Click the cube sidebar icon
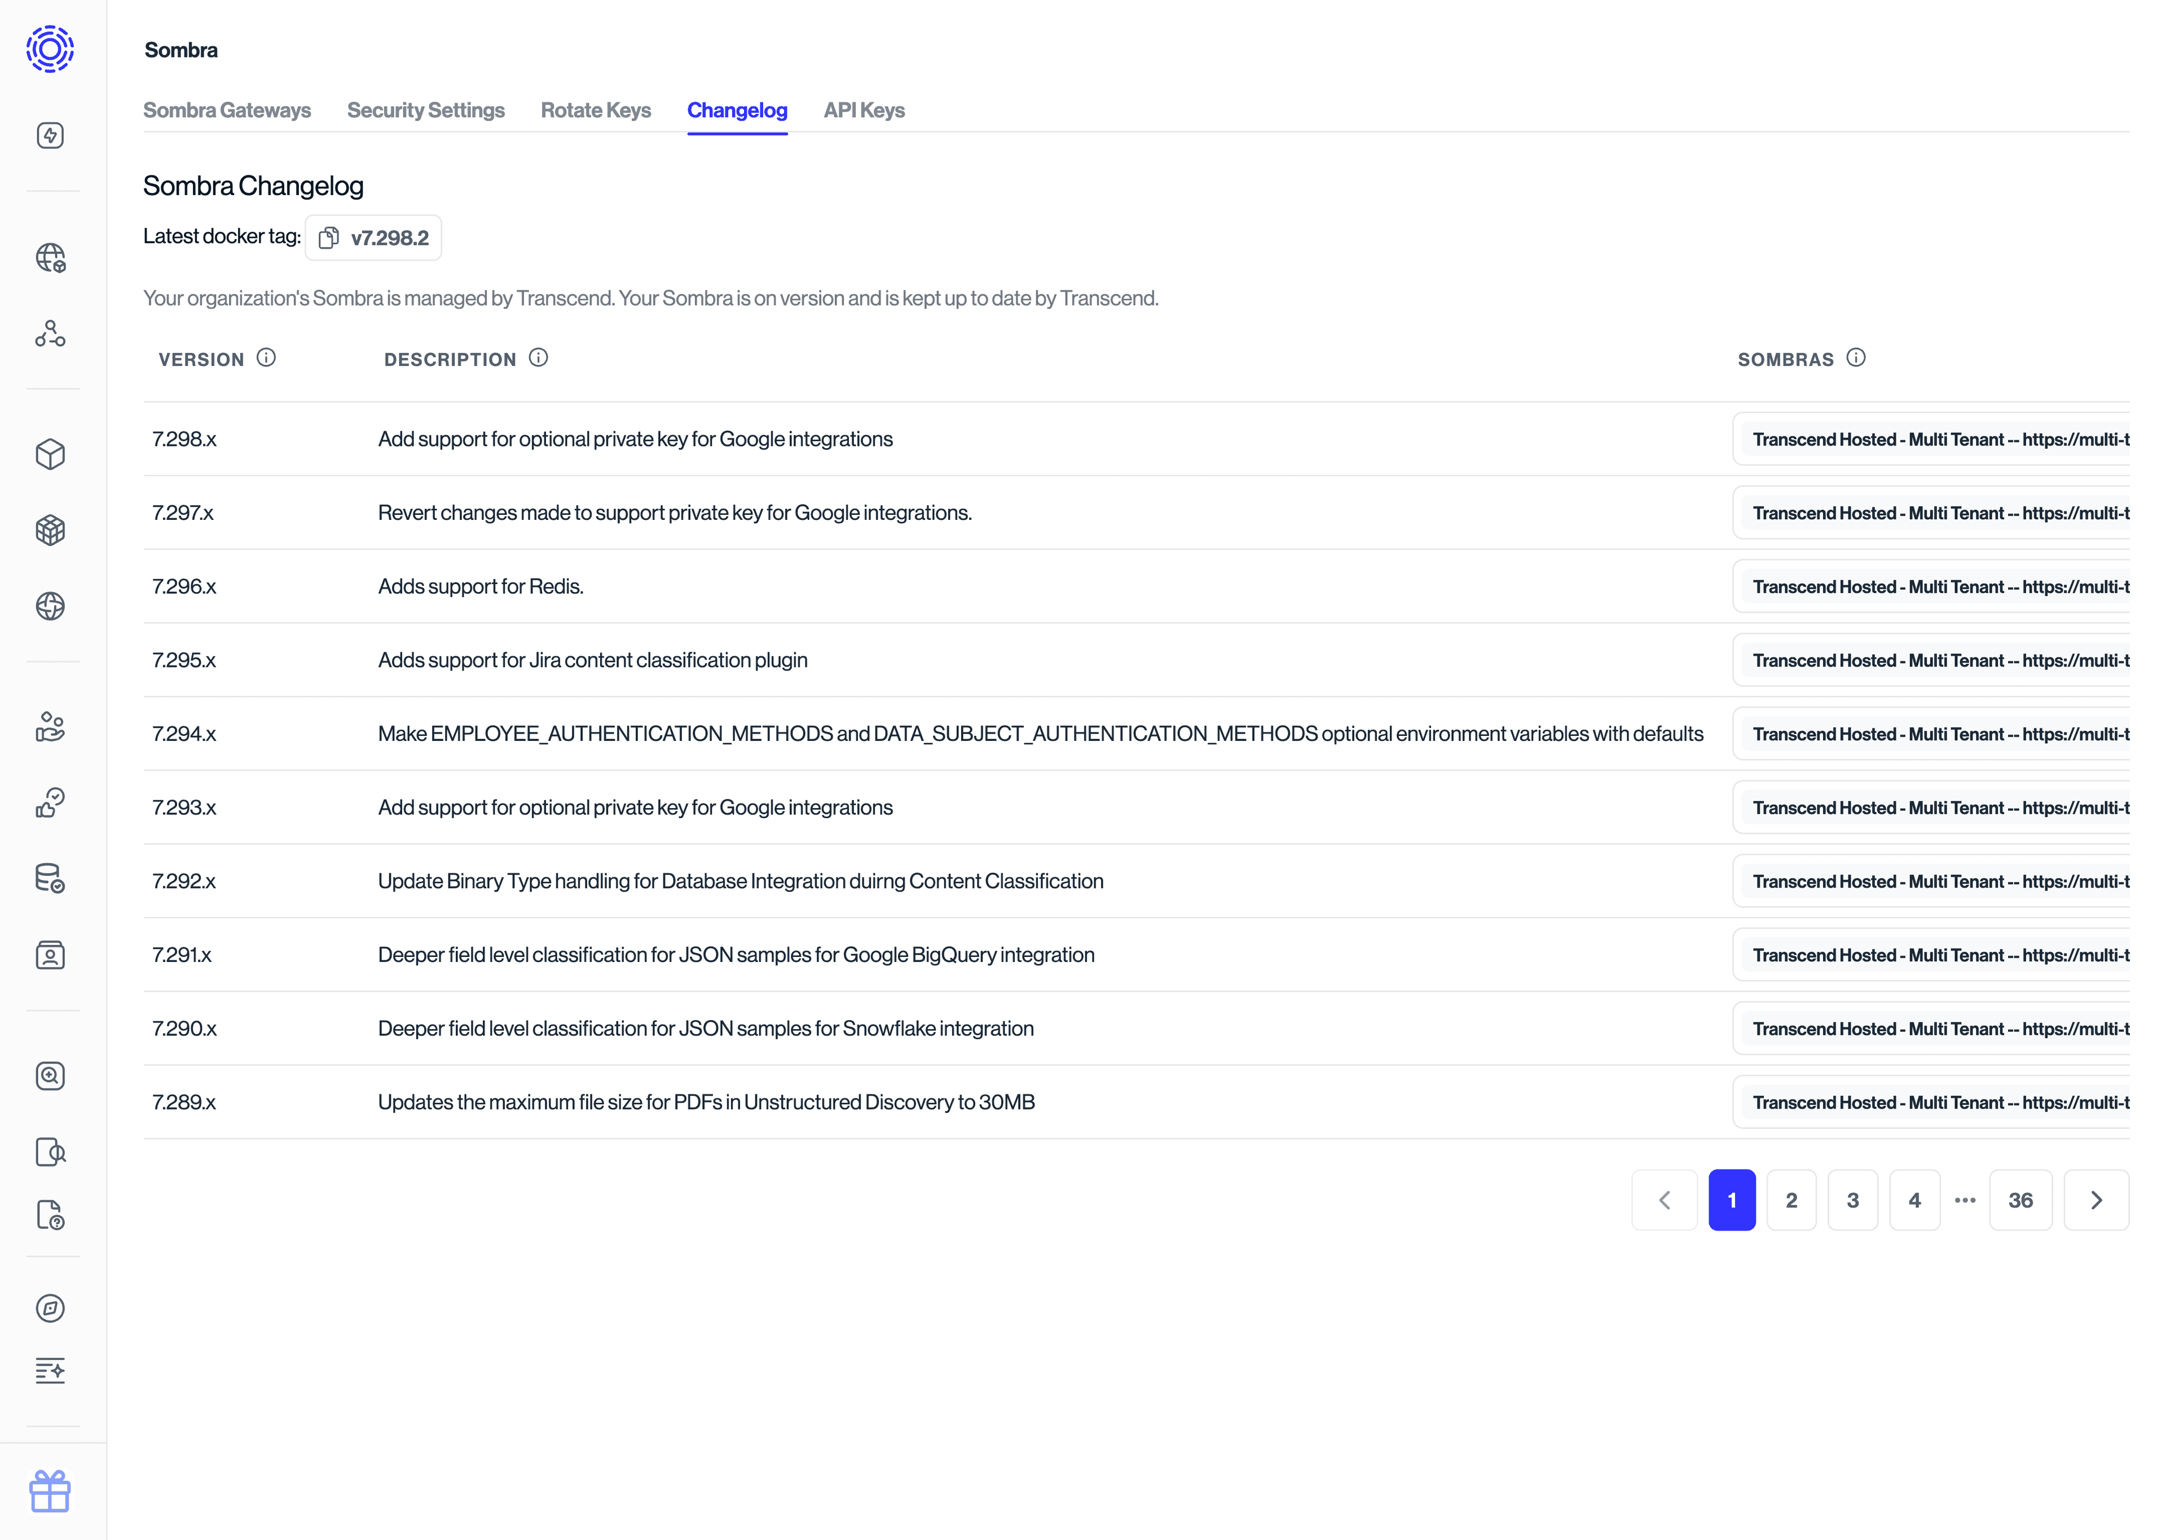Image resolution: width=2166 pixels, height=1540 pixels. [x=50, y=455]
